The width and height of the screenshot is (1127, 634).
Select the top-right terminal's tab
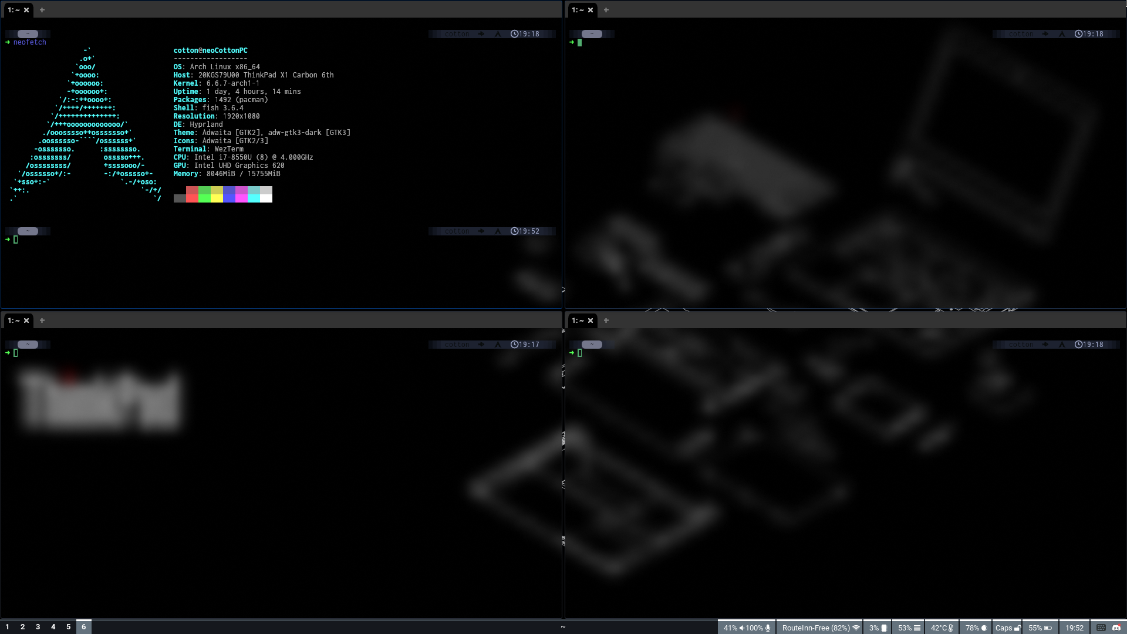[578, 10]
